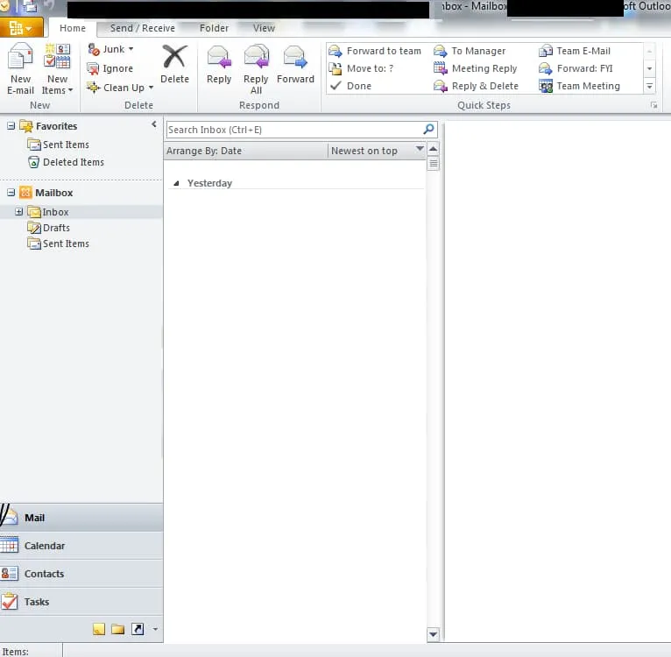
Task: Click the Team Meeting quick step
Action: (x=587, y=86)
